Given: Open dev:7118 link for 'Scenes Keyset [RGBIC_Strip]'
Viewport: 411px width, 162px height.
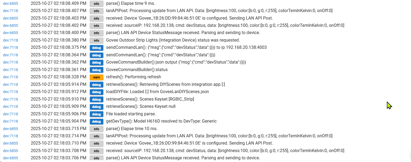Looking at the screenshot, I should pyautogui.click(x=10, y=99).
